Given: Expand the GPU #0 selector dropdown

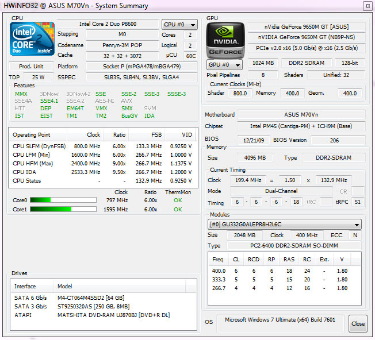Looking at the screenshot, I should (x=224, y=64).
